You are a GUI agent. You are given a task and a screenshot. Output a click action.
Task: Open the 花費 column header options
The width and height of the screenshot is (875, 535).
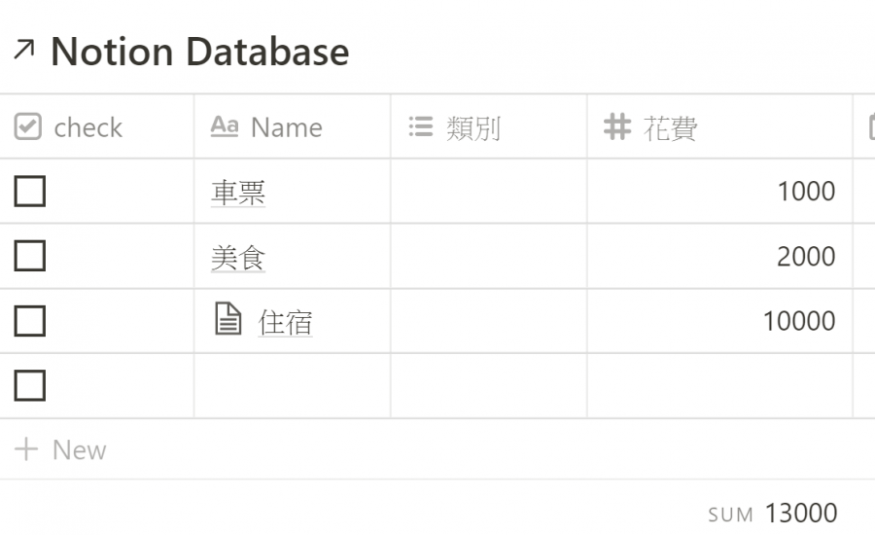pos(719,126)
